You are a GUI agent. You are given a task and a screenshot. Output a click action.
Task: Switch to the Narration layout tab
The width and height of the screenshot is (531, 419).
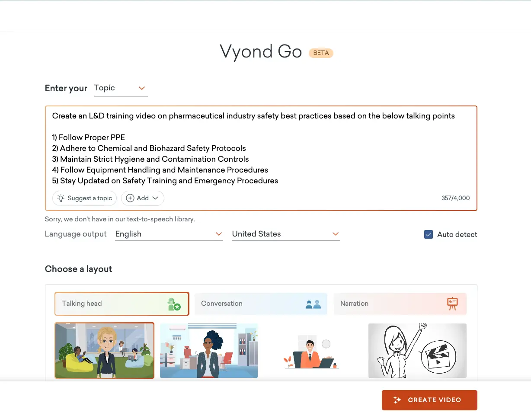tap(400, 304)
